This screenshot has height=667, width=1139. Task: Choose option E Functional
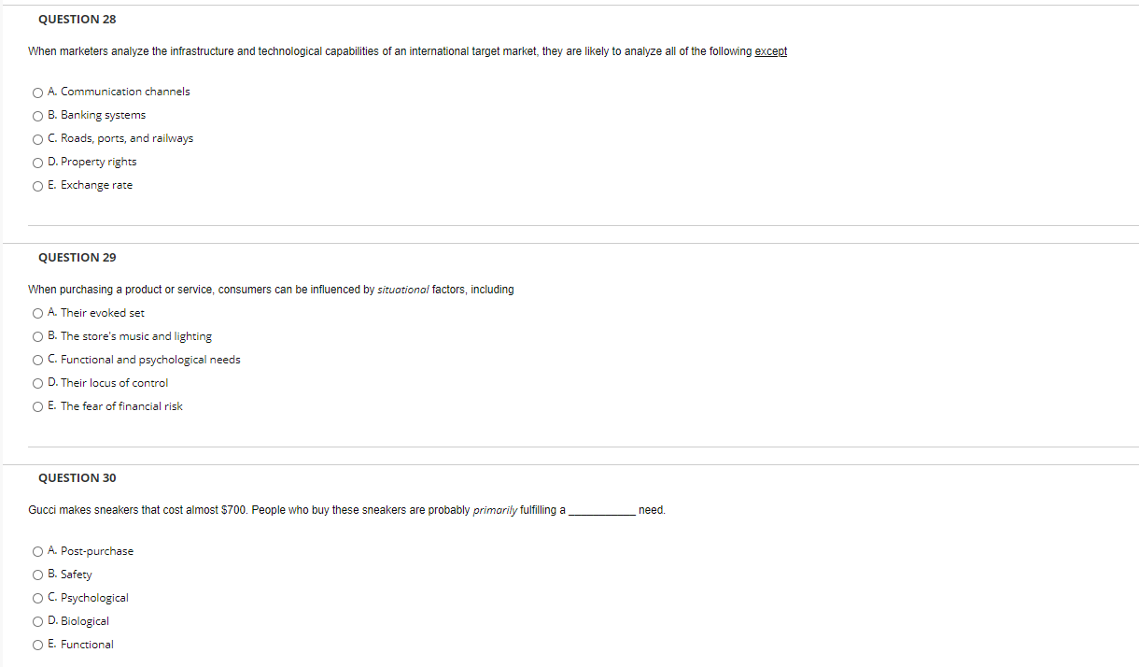37,645
